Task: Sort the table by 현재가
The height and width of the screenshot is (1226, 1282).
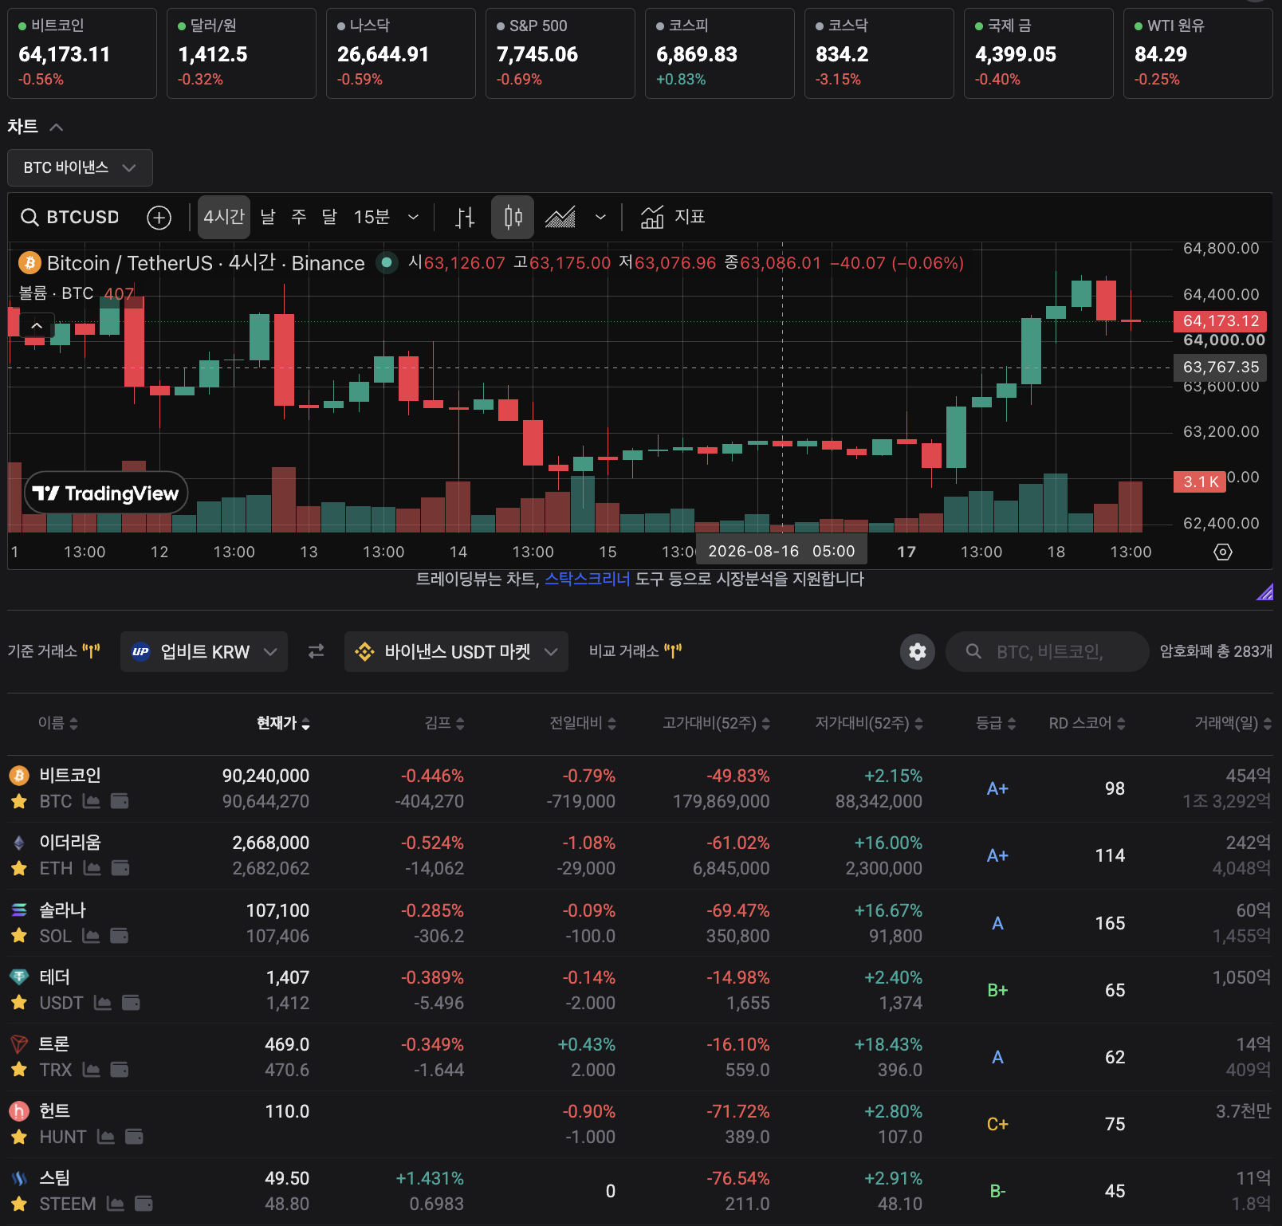Action: [283, 723]
